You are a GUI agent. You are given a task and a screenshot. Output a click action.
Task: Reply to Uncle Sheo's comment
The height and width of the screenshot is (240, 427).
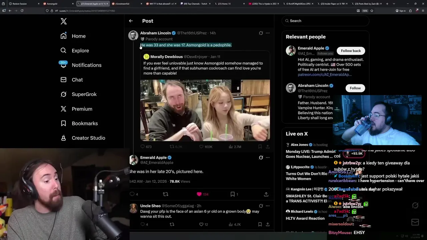coord(144,224)
